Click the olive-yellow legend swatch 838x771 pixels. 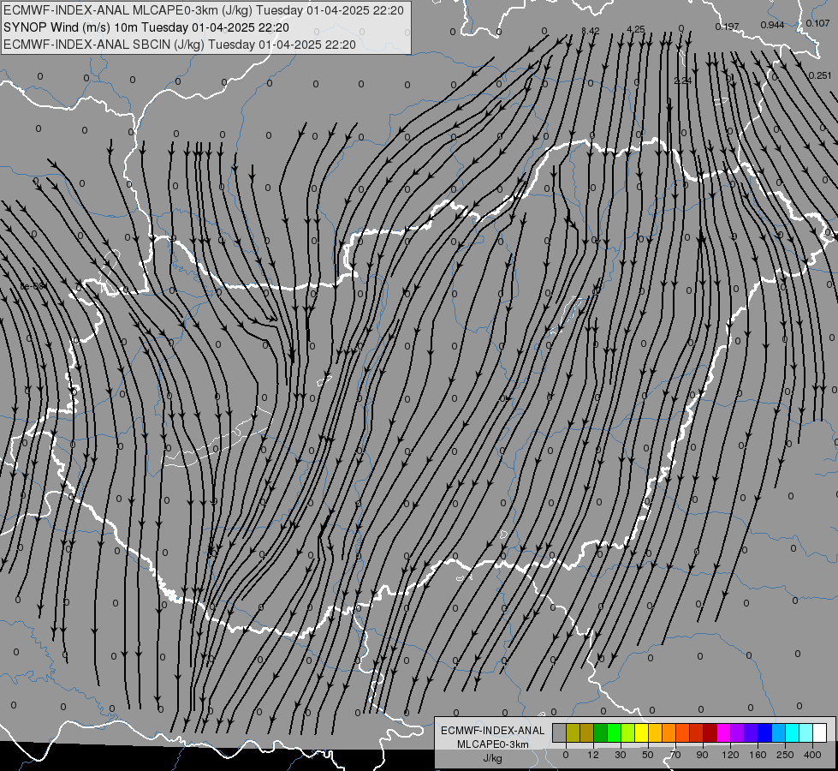click(x=573, y=732)
